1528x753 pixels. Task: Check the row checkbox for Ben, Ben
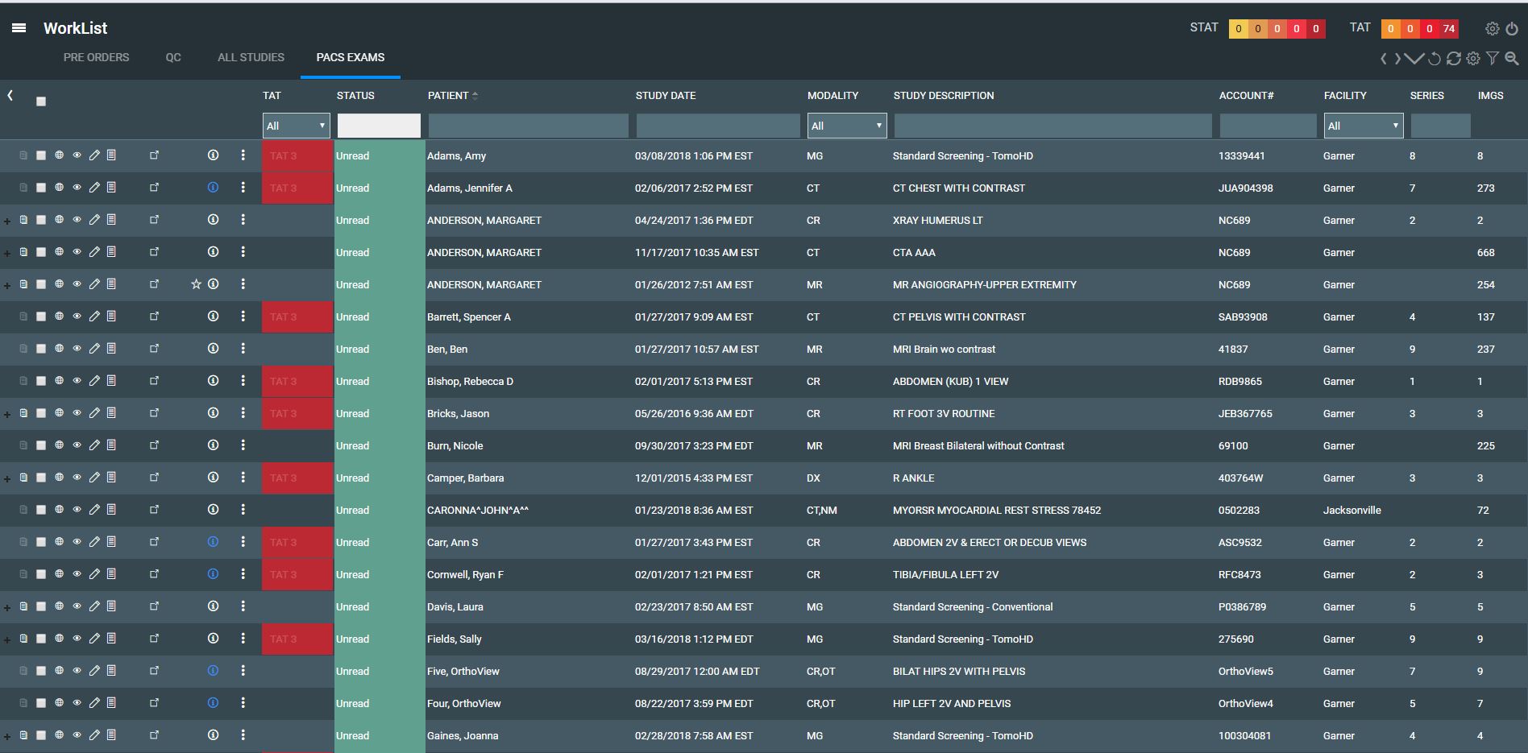point(41,349)
